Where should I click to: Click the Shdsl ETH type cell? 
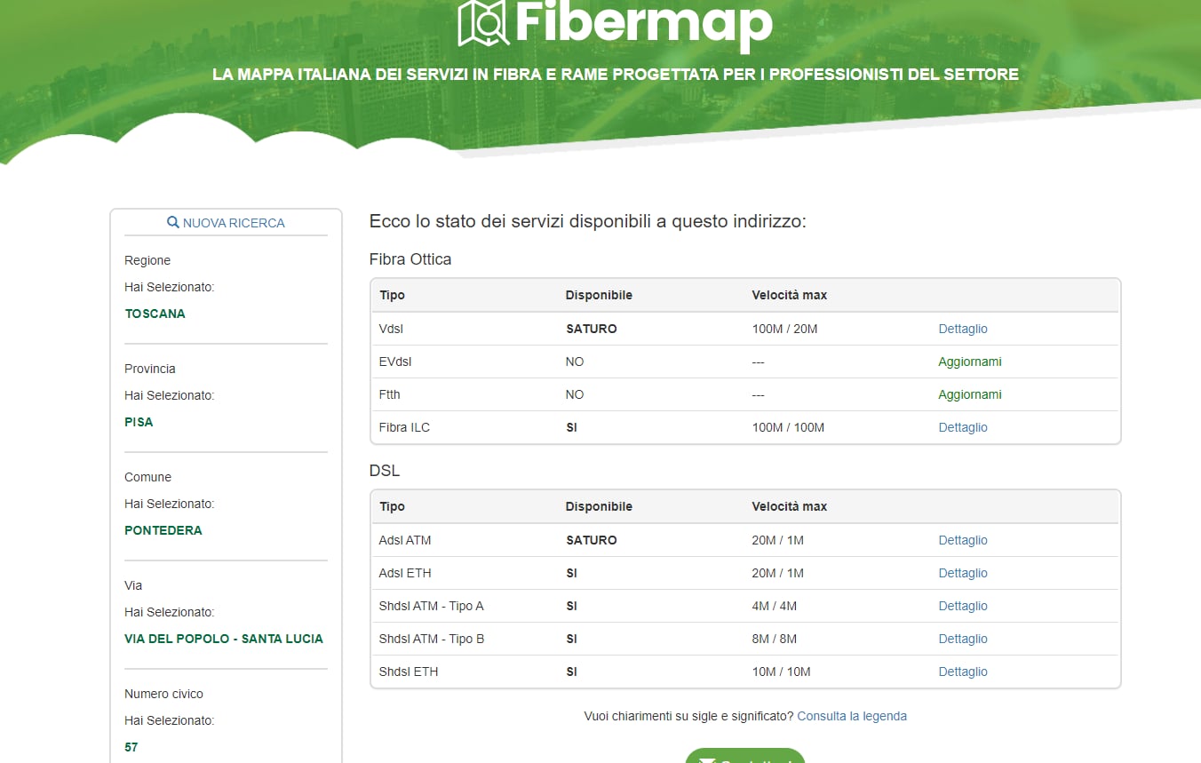pyautogui.click(x=409, y=672)
